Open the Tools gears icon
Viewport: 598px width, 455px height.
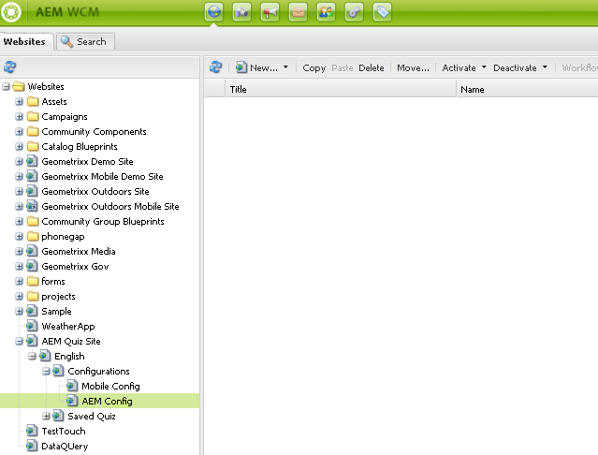[355, 12]
